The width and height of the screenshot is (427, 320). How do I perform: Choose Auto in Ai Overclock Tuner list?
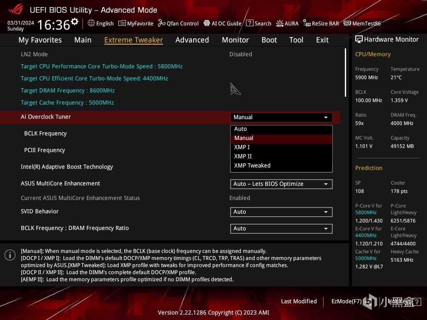[x=281, y=129]
